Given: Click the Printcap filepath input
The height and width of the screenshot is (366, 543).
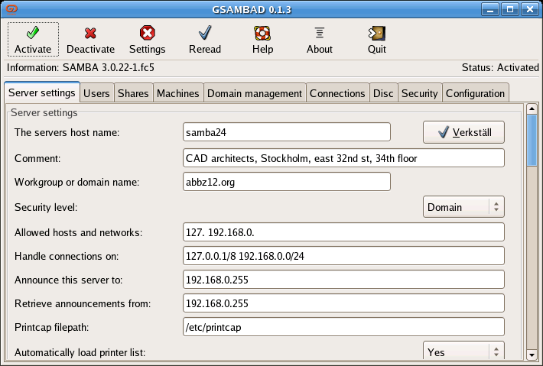Looking at the screenshot, I should [343, 327].
